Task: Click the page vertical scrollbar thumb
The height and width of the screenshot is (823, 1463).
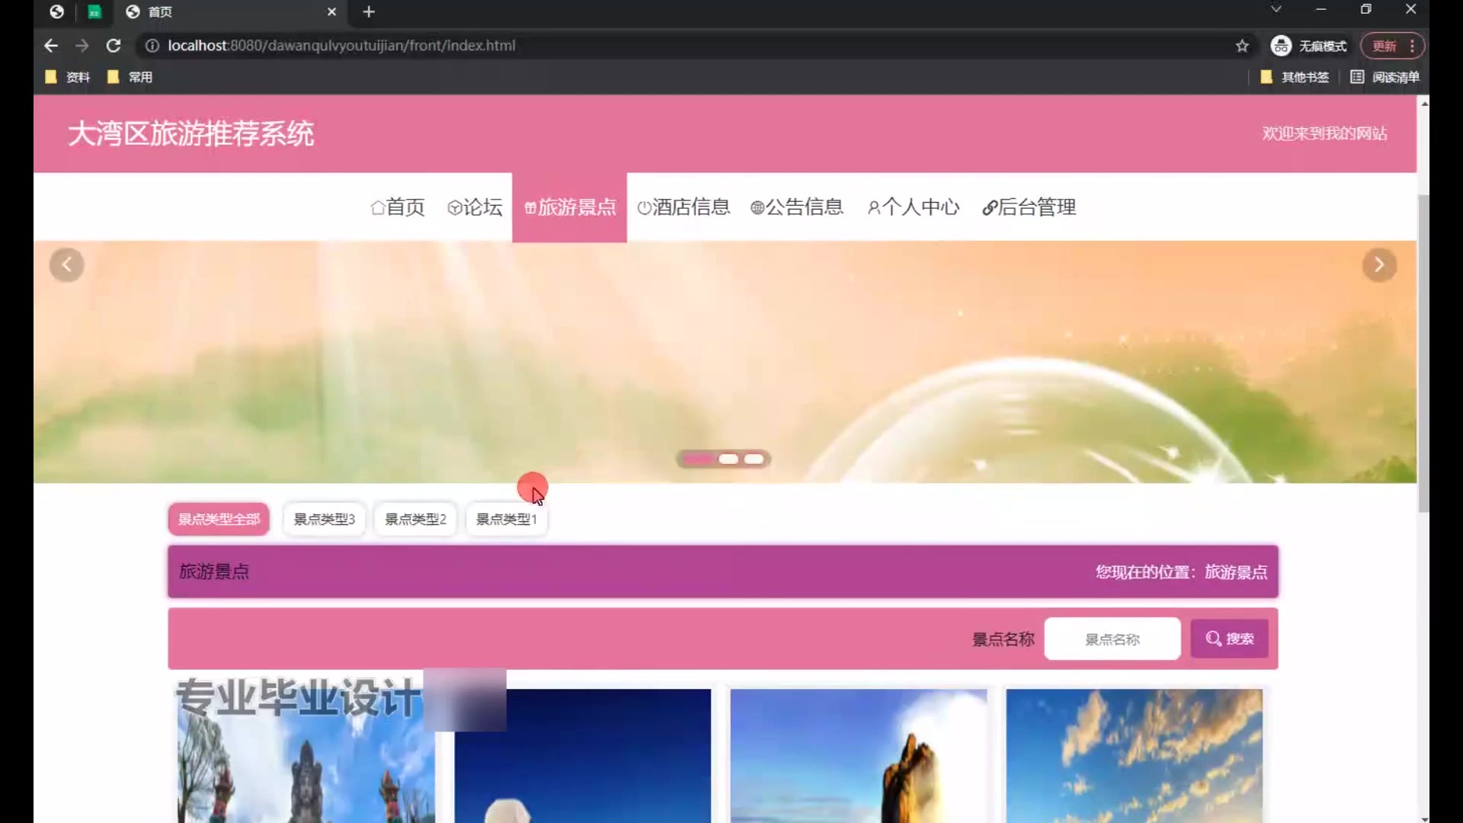Action: pos(1423,353)
